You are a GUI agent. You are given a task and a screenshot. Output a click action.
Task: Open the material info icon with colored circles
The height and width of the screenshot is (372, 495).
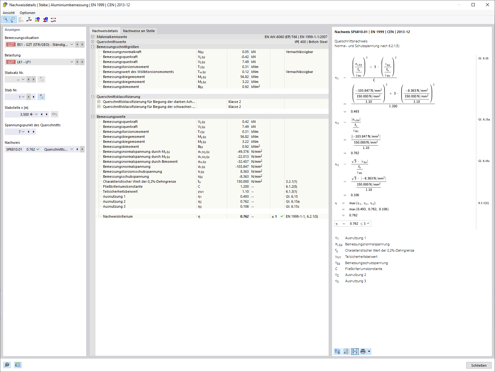(37, 20)
